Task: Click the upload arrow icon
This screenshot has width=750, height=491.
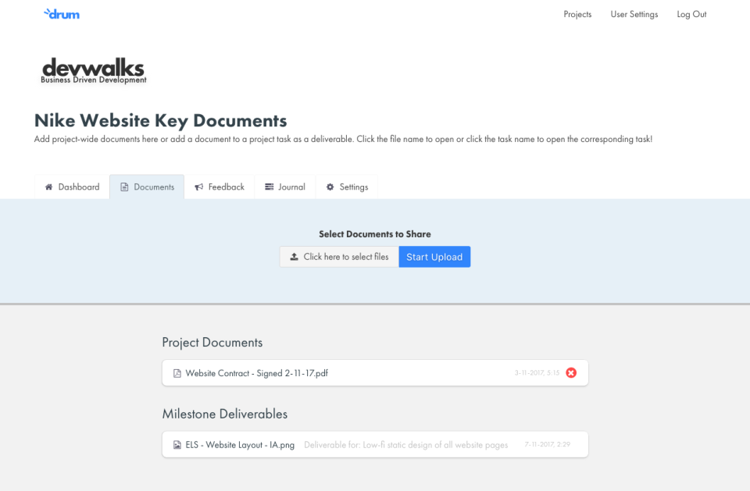Action: [x=295, y=257]
